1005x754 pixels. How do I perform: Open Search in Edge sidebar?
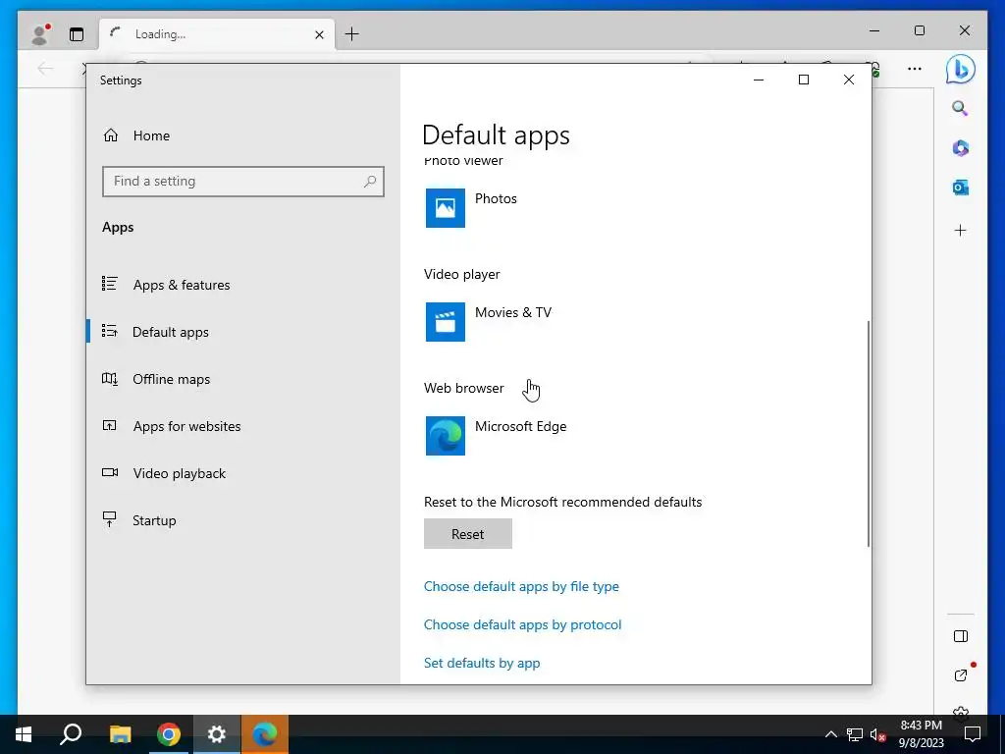point(960,108)
